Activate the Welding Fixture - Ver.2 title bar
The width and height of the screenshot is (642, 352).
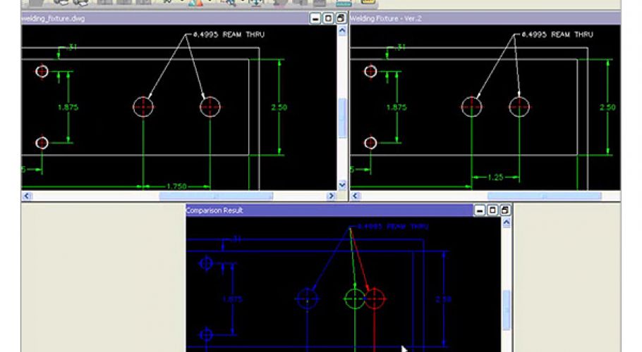click(x=485, y=18)
